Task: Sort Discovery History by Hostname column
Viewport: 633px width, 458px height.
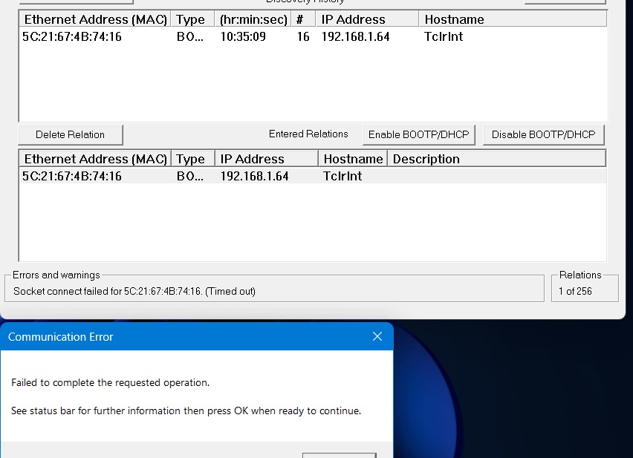Action: click(513, 19)
